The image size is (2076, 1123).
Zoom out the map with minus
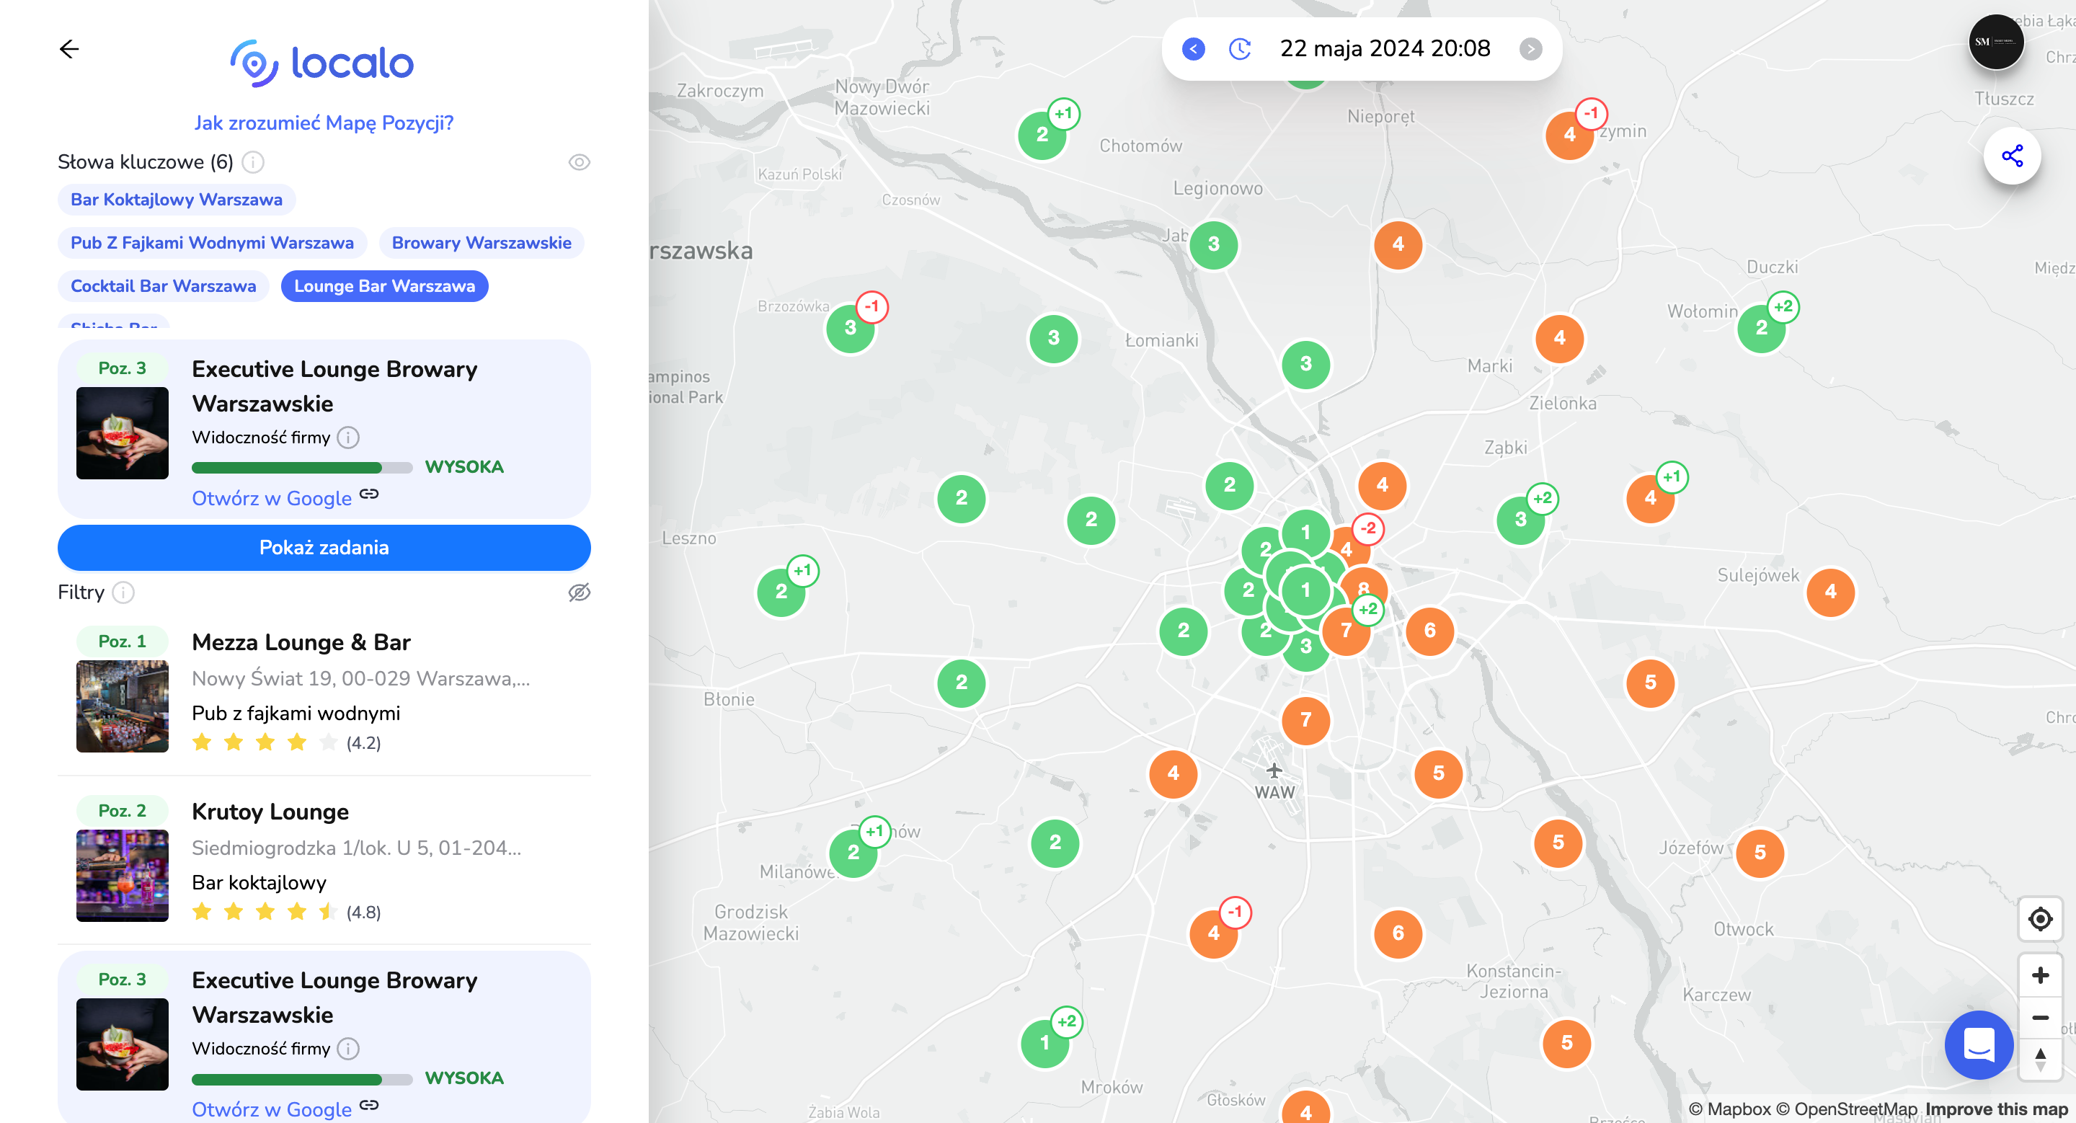coord(2040,1018)
